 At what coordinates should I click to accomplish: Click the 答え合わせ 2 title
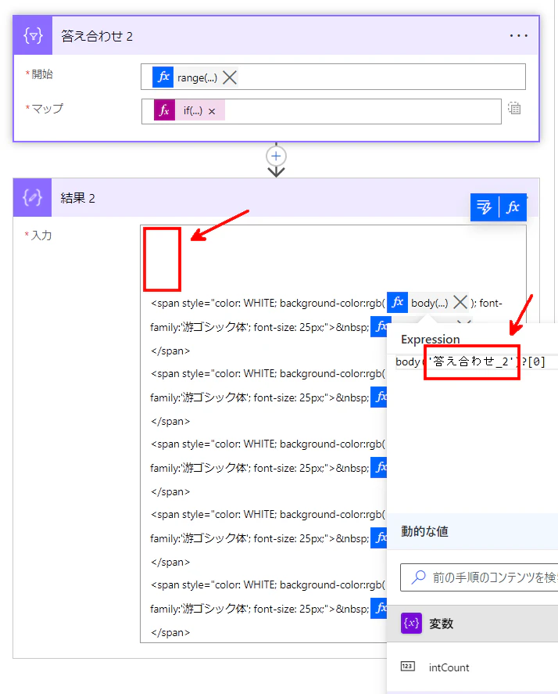97,36
